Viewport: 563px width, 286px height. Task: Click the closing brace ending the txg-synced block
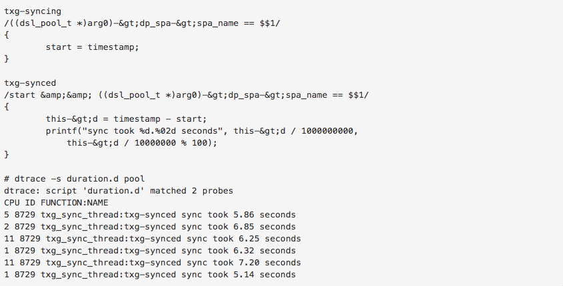point(7,155)
